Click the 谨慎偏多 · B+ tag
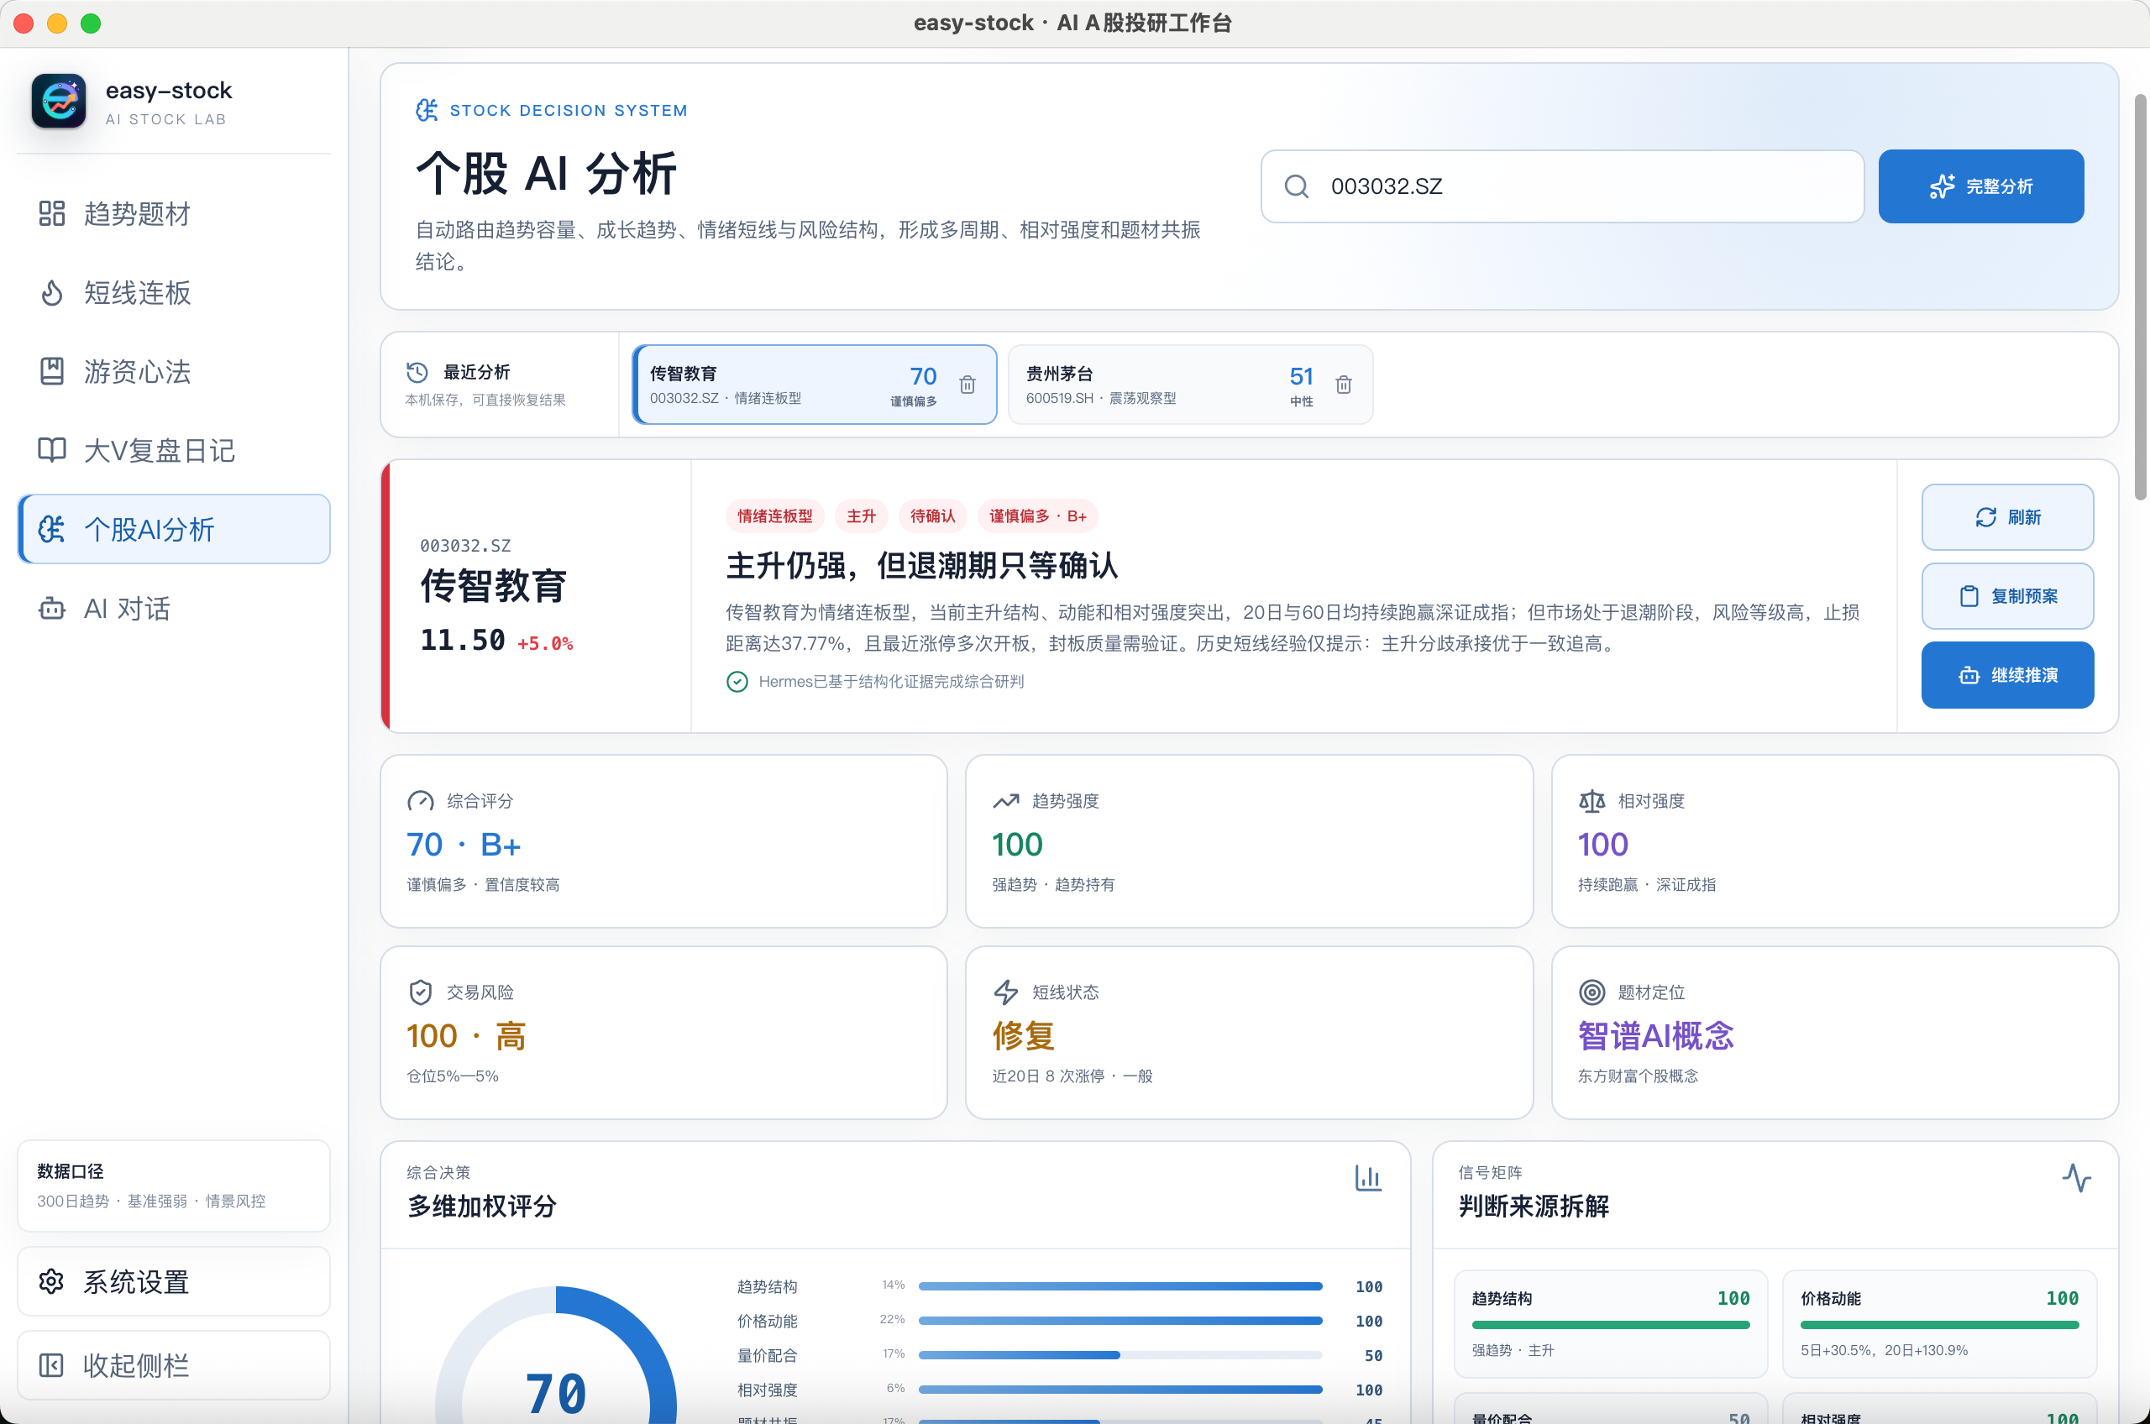The height and width of the screenshot is (1424, 2150). pyautogui.click(x=1037, y=516)
